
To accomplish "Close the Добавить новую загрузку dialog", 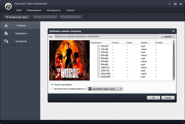I will pyautogui.click(x=173, y=31).
